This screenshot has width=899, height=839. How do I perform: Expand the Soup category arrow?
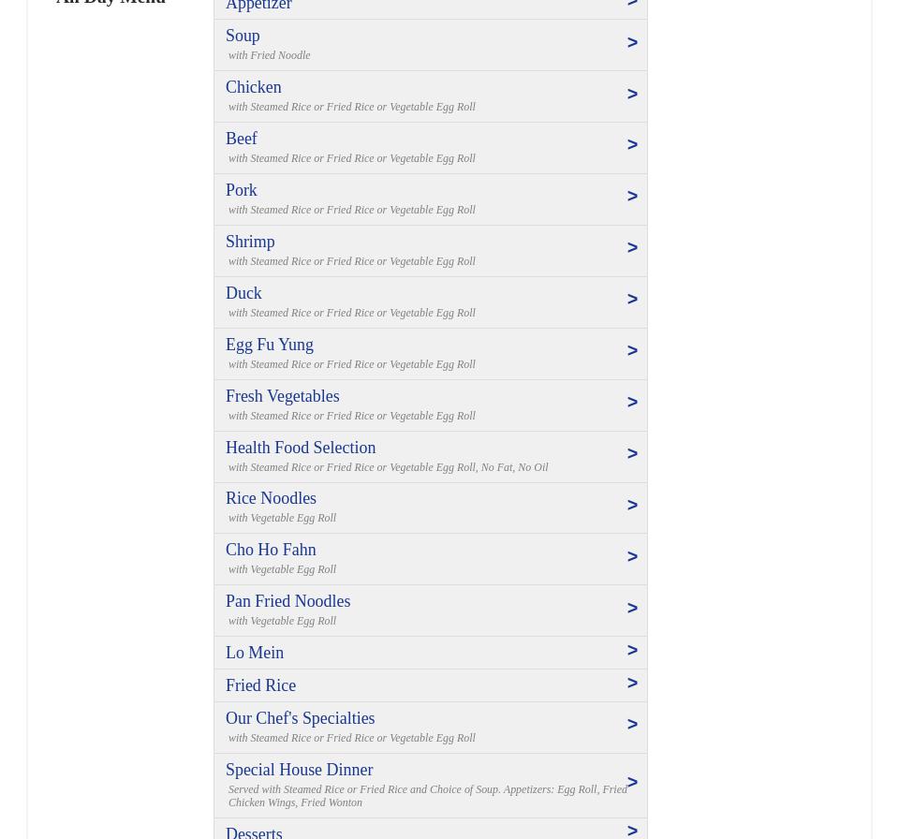pyautogui.click(x=632, y=43)
